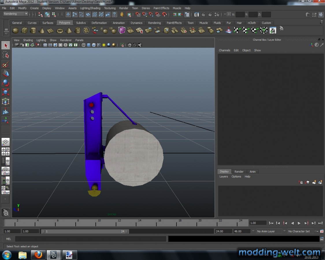Open the XYZ input mode dropdown arrow
This screenshot has height=260, width=325.
225,14
